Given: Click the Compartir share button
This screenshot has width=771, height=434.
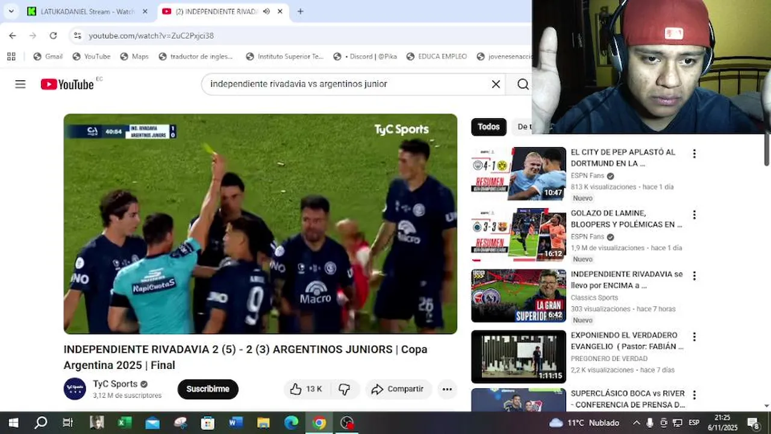Looking at the screenshot, I should click(x=398, y=389).
